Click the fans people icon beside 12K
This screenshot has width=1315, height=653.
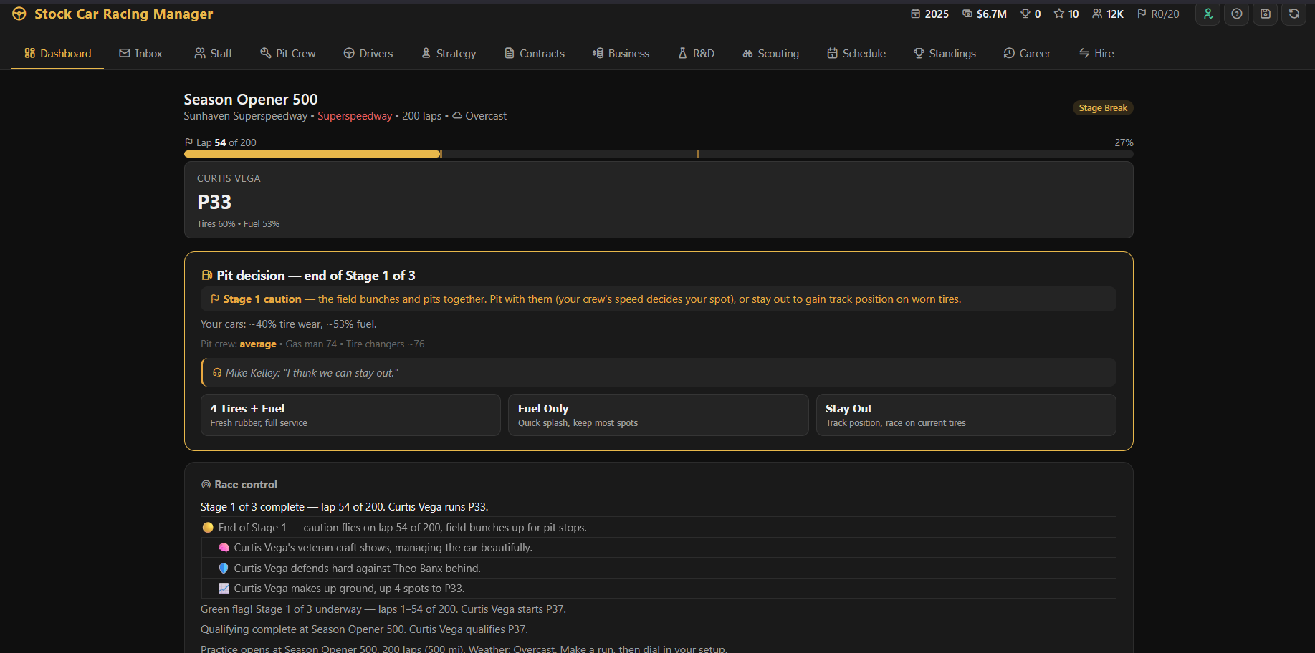(1097, 14)
